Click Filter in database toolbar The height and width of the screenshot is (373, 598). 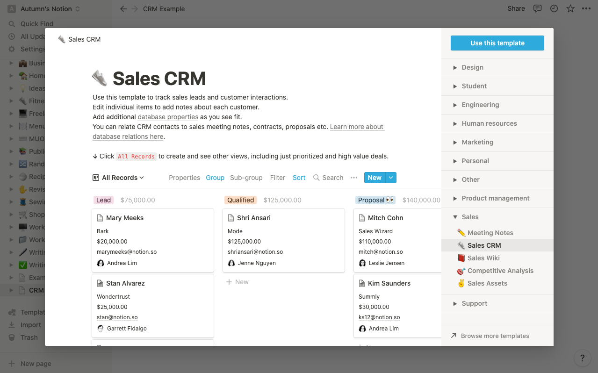click(x=278, y=178)
